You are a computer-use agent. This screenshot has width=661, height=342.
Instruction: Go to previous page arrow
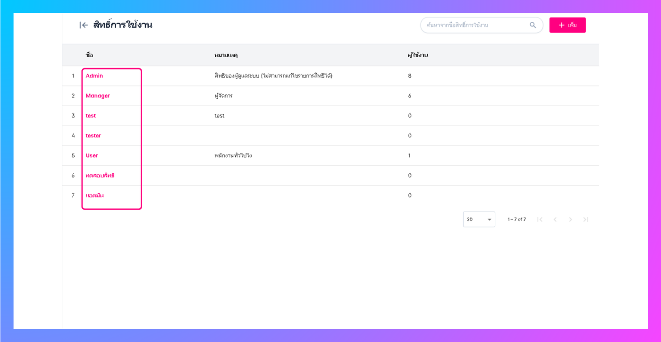click(x=555, y=220)
